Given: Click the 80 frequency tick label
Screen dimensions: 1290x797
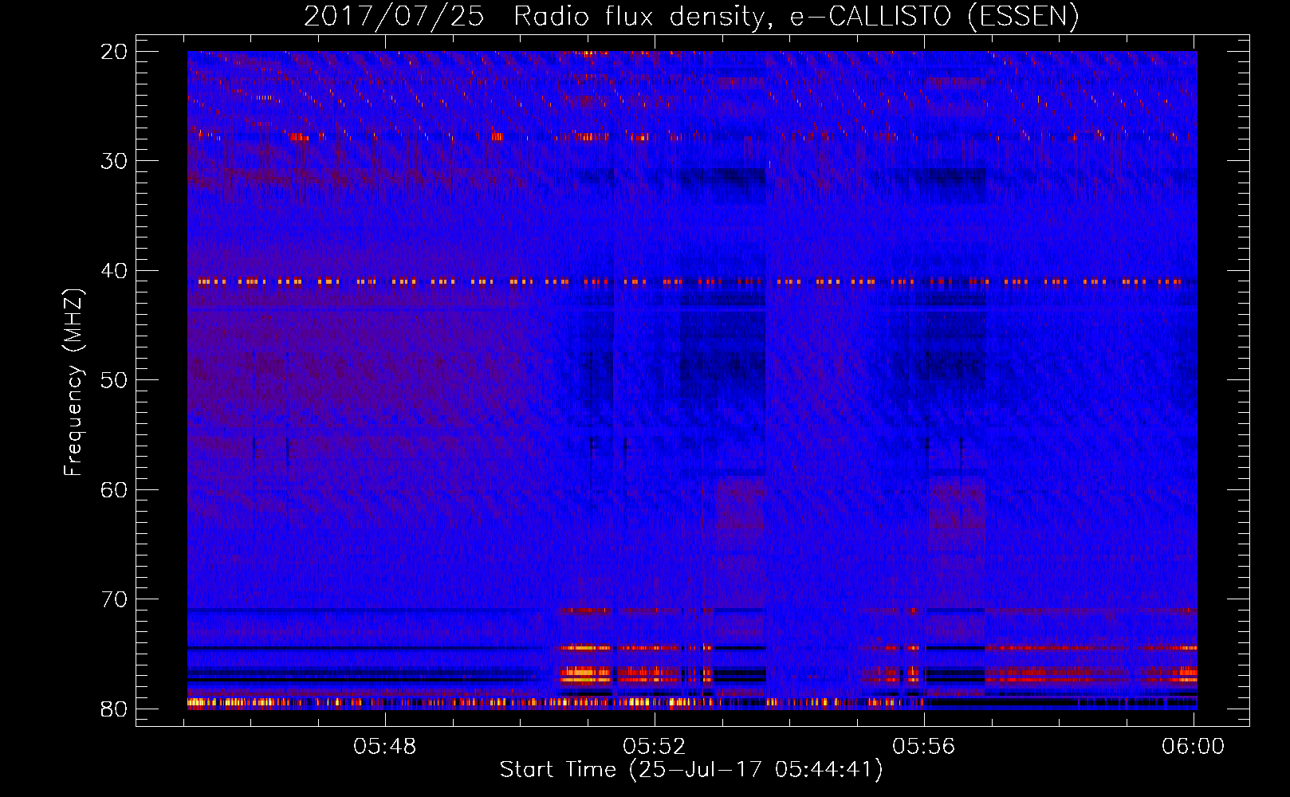Looking at the screenshot, I should point(114,709).
